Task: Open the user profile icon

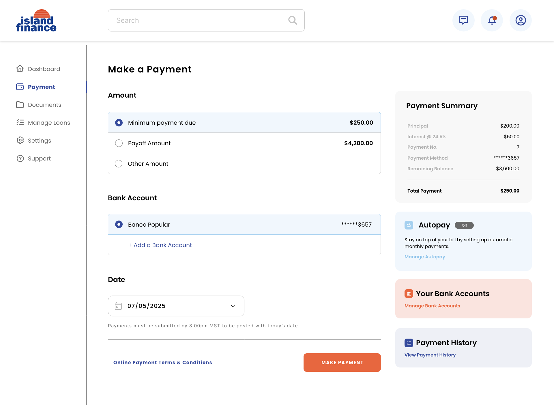Action: click(521, 20)
